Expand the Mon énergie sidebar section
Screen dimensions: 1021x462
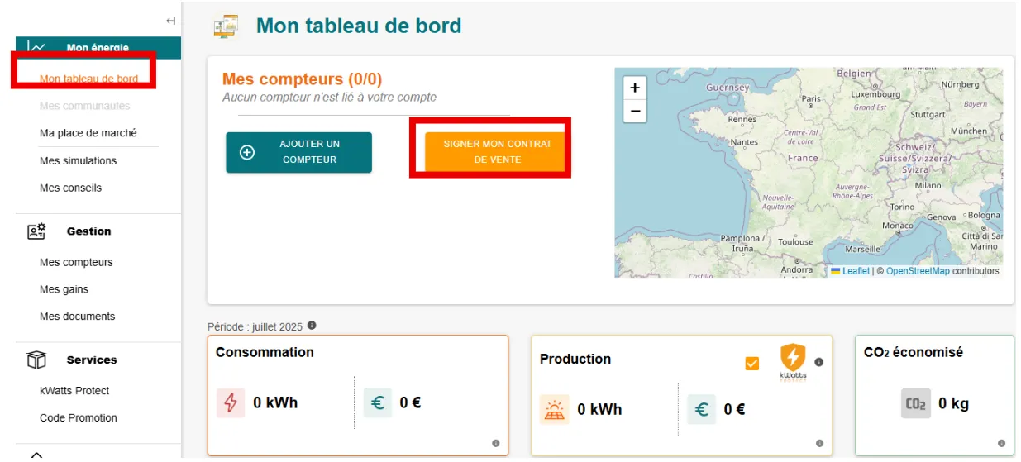pos(98,48)
